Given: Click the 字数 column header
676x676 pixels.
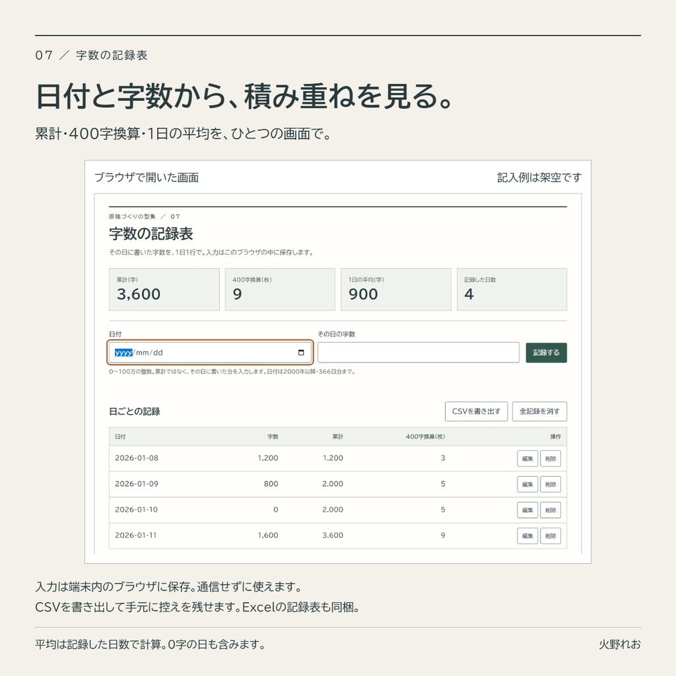Looking at the screenshot, I should (273, 437).
